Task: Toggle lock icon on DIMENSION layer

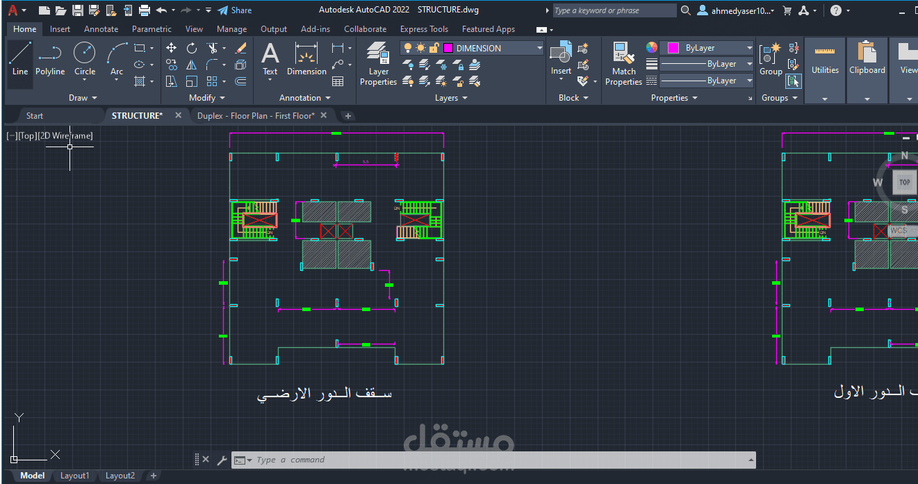Action: [433, 48]
